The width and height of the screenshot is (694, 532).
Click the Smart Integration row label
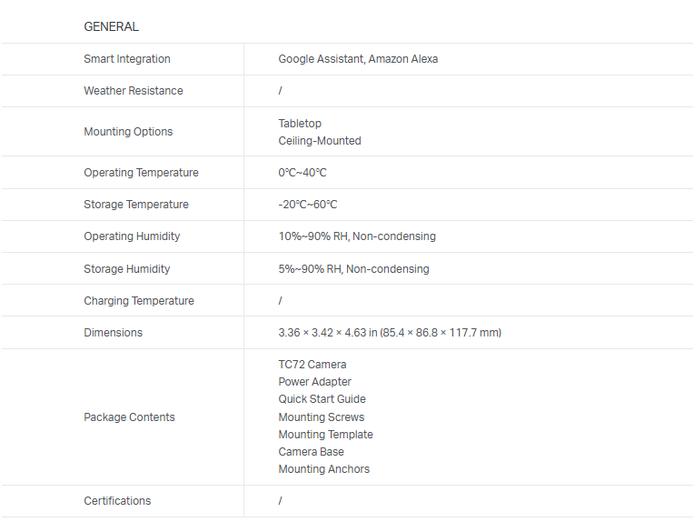pyautogui.click(x=127, y=59)
